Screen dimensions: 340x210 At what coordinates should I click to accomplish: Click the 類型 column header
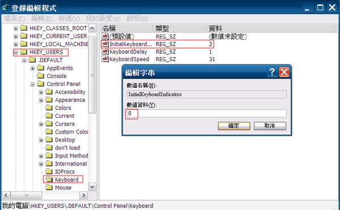pyautogui.click(x=180, y=28)
